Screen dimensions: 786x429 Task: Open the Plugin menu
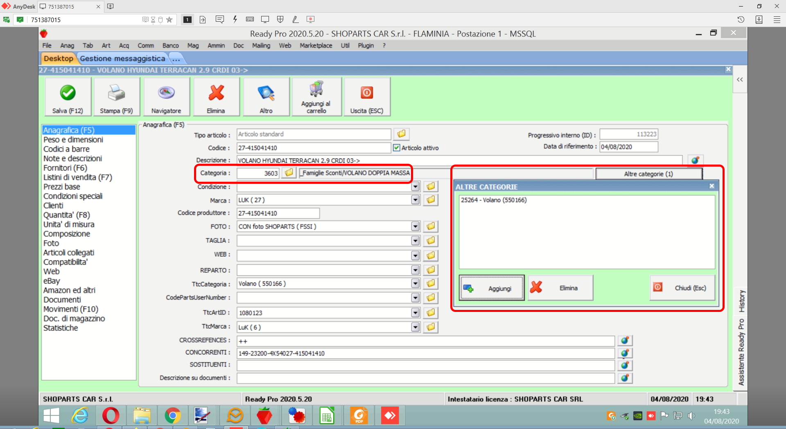[x=366, y=45]
